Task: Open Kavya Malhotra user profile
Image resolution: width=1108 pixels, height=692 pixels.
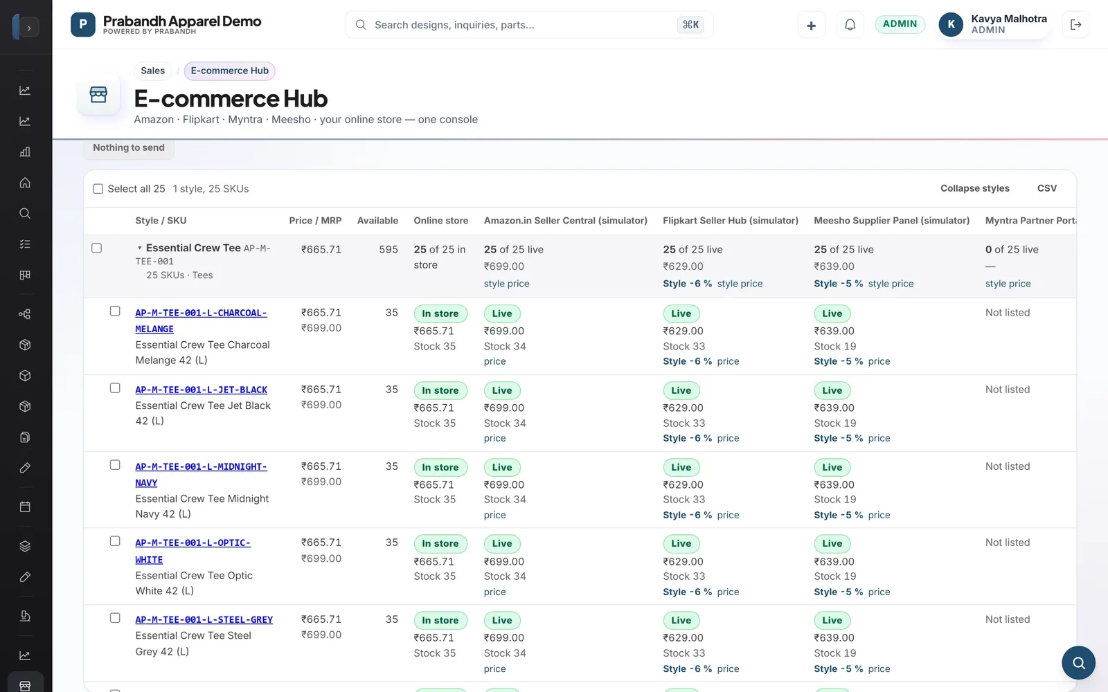Action: pos(994,24)
